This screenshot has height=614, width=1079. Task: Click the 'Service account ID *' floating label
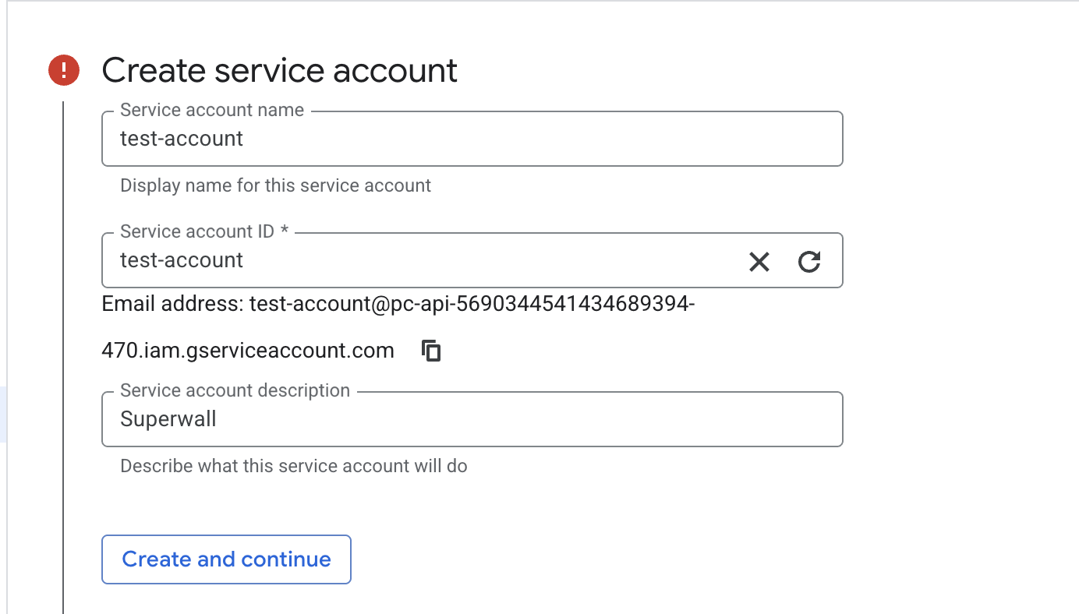coord(204,231)
